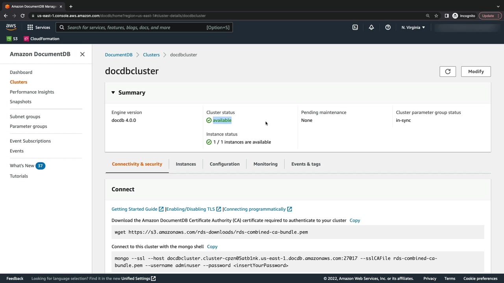Viewport: 504px width, 283px height.
Task: Open the Services grid menu
Action: (x=39, y=28)
